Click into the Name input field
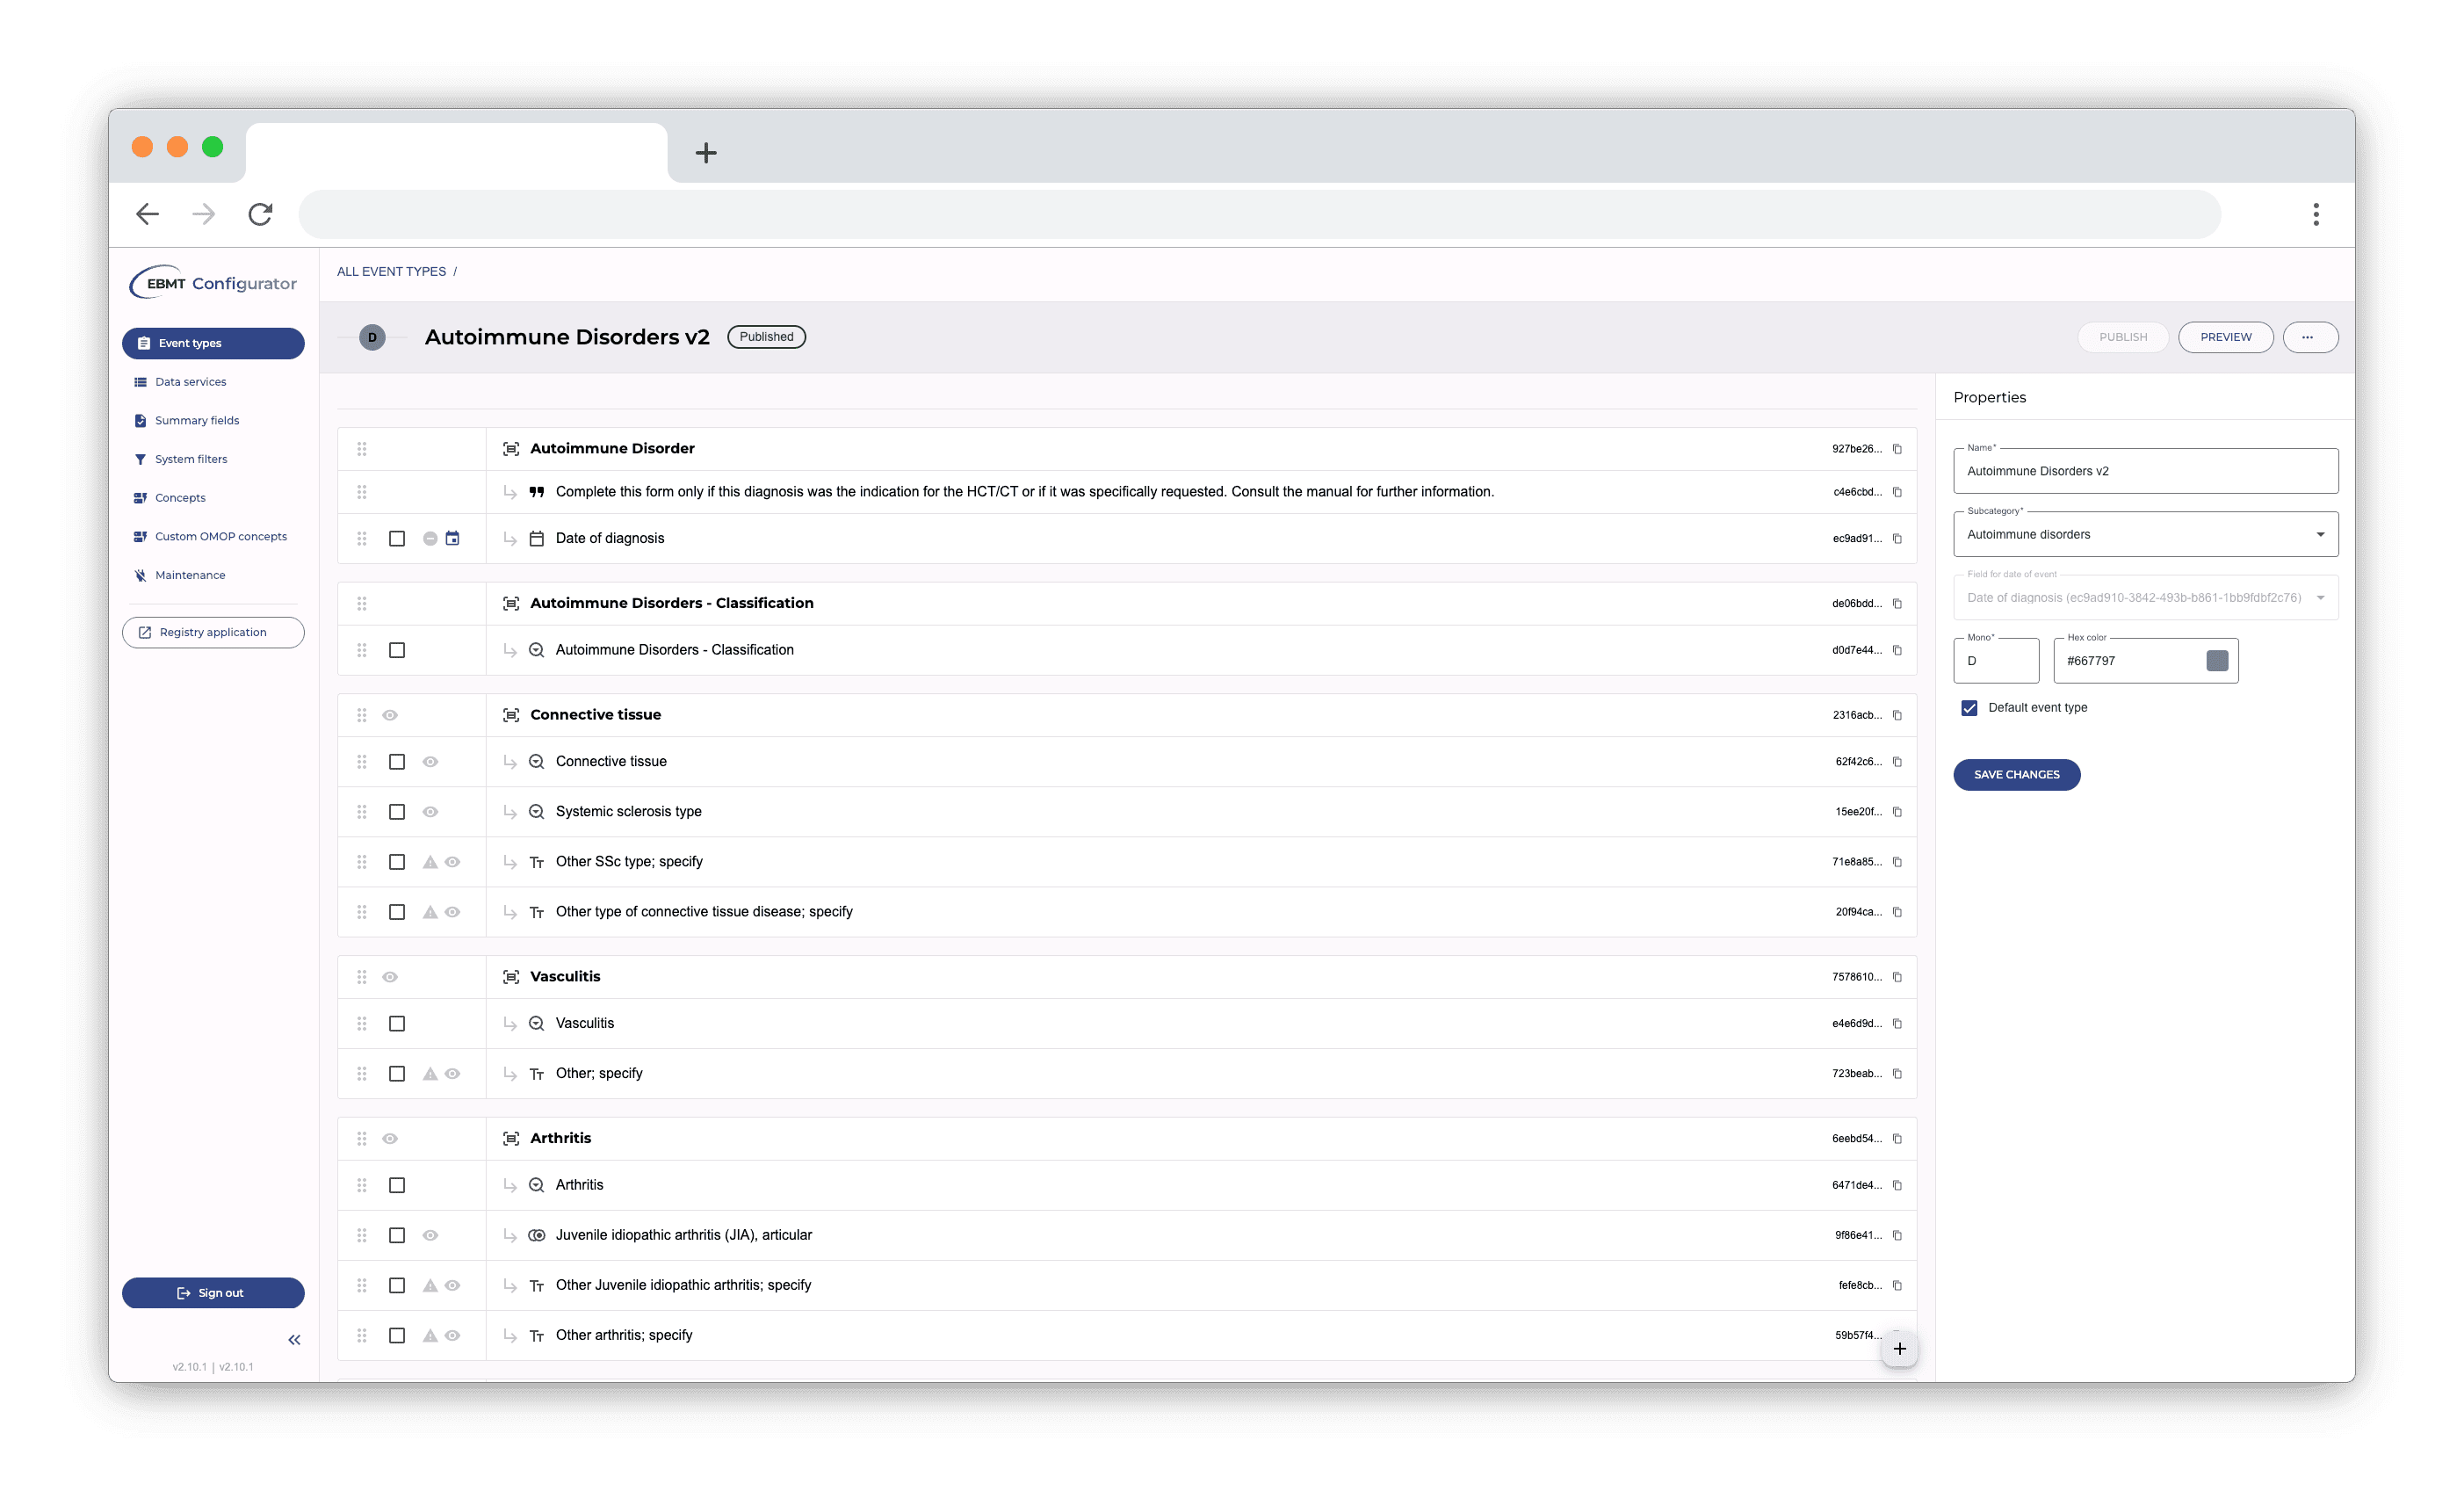This screenshot has height=1491, width=2464. pos(2145,471)
